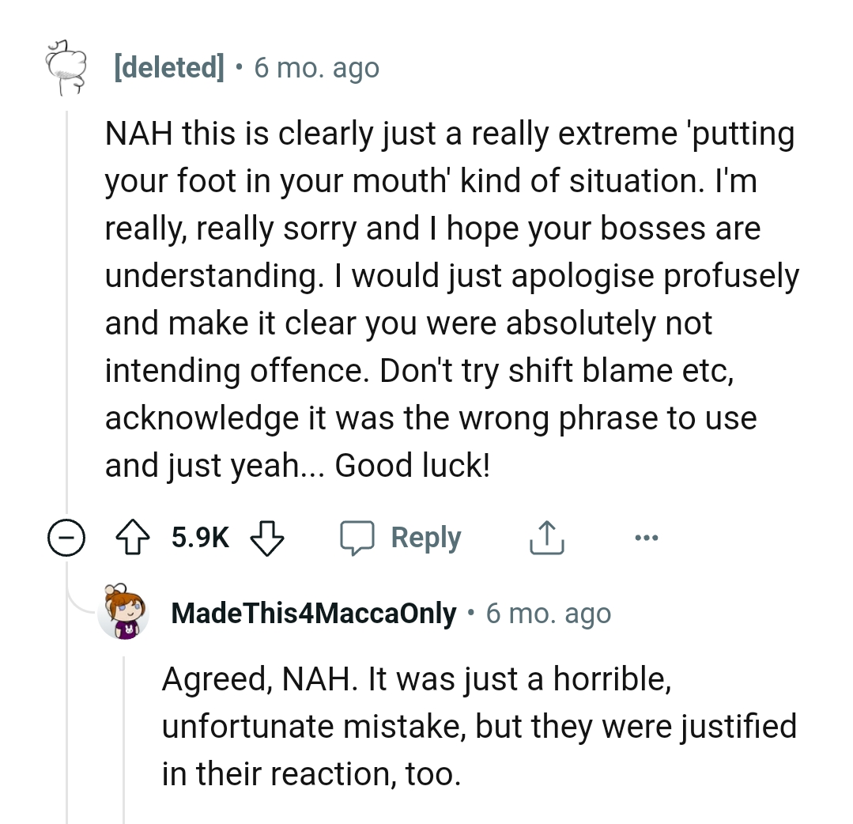853x824 pixels.
Task: Downvote the top comment
Action: click(269, 538)
